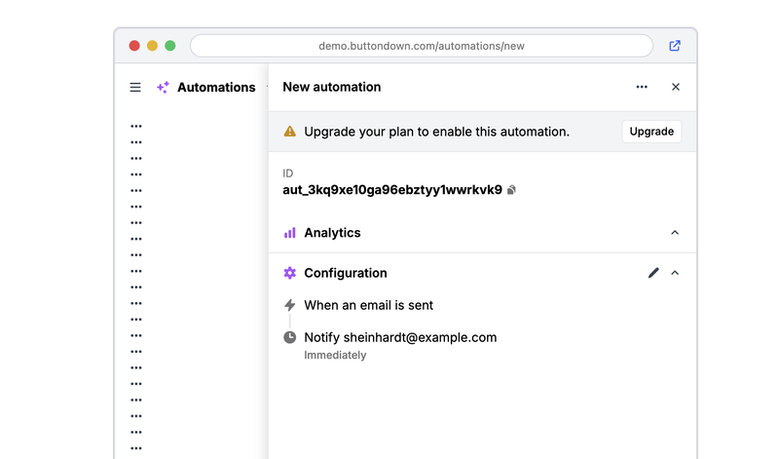The width and height of the screenshot is (779, 459).
Task: Click the demo.buttondown.com address bar
Action: (x=421, y=46)
